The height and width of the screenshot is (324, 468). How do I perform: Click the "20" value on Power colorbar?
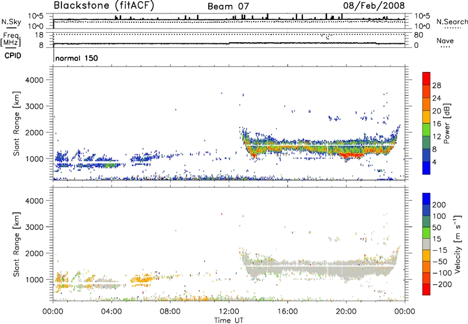pos(436,111)
